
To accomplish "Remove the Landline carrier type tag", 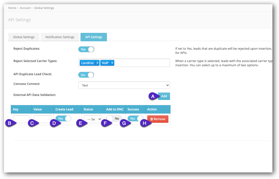I will tap(97, 63).
